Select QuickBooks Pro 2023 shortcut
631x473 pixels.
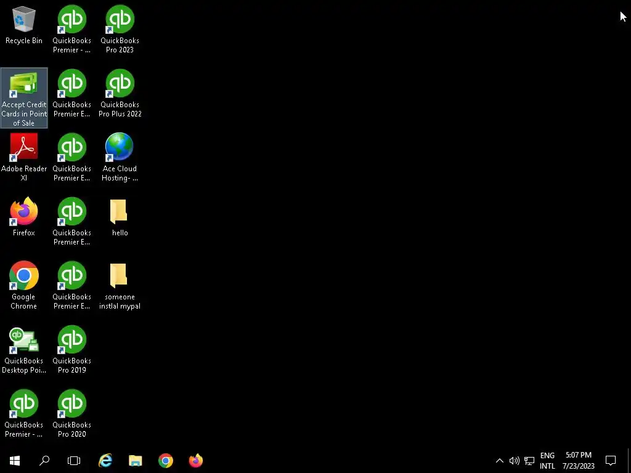click(x=120, y=30)
